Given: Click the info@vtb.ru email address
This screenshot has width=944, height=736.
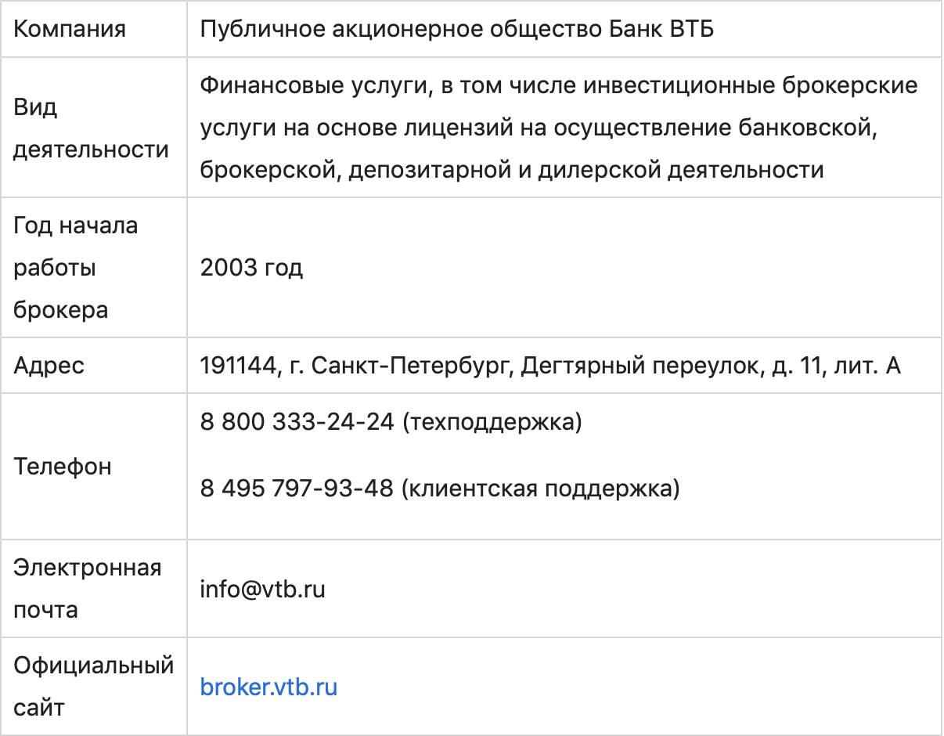Looking at the screenshot, I should point(262,588).
